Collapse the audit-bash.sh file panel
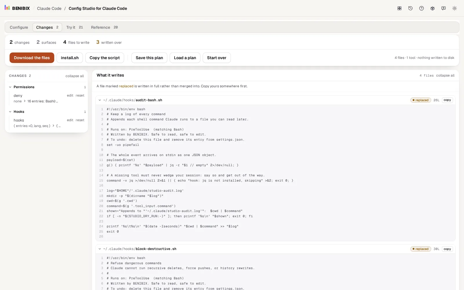This screenshot has width=464, height=290. 100,100
